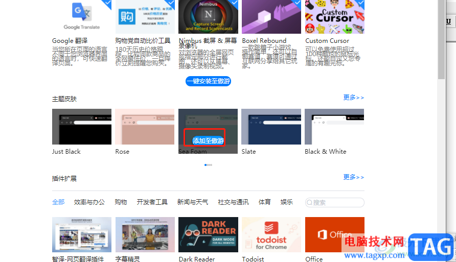The width and height of the screenshot is (456, 262).
Task: Select the Slate theme thumbnail
Action: coord(271,127)
